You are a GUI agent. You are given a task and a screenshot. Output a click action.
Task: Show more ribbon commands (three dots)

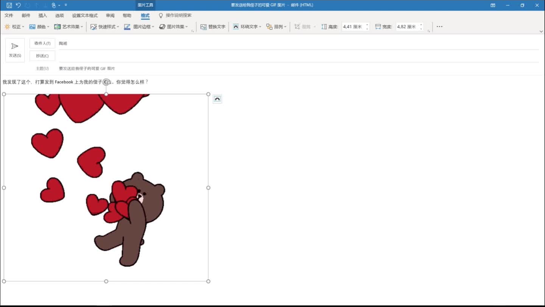(439, 27)
